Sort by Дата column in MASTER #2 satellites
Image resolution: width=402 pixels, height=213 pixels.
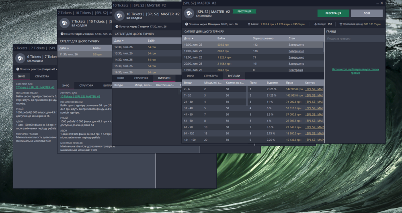[189, 39]
